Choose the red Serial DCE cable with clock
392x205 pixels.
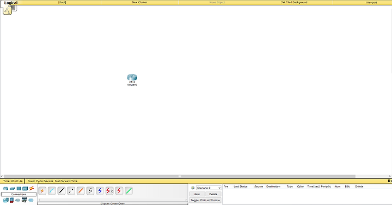click(x=109, y=191)
